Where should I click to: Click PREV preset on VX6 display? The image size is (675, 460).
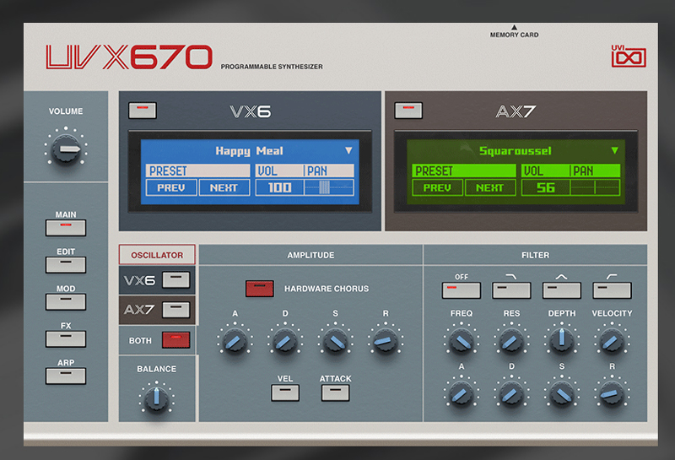(x=171, y=187)
